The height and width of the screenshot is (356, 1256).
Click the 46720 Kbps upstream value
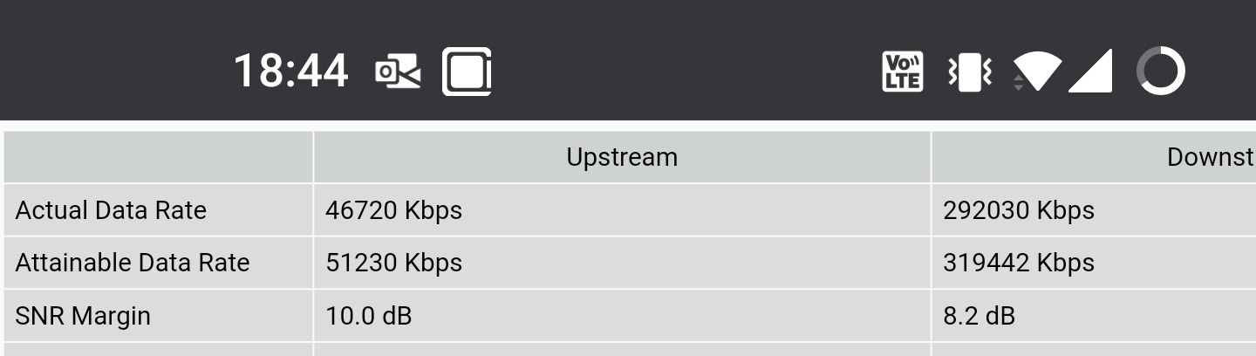click(393, 210)
